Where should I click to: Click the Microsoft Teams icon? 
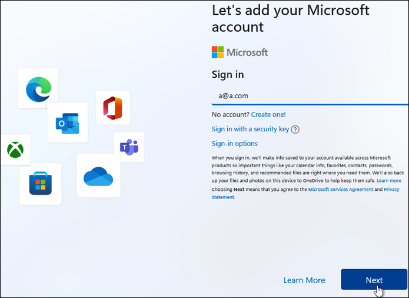coord(129,147)
